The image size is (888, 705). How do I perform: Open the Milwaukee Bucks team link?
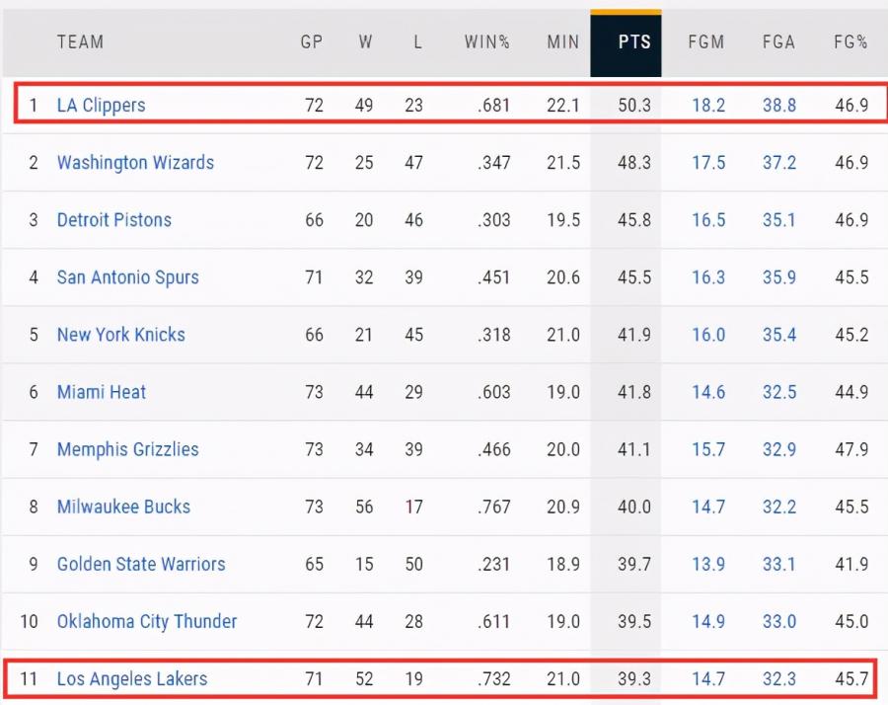[124, 507]
